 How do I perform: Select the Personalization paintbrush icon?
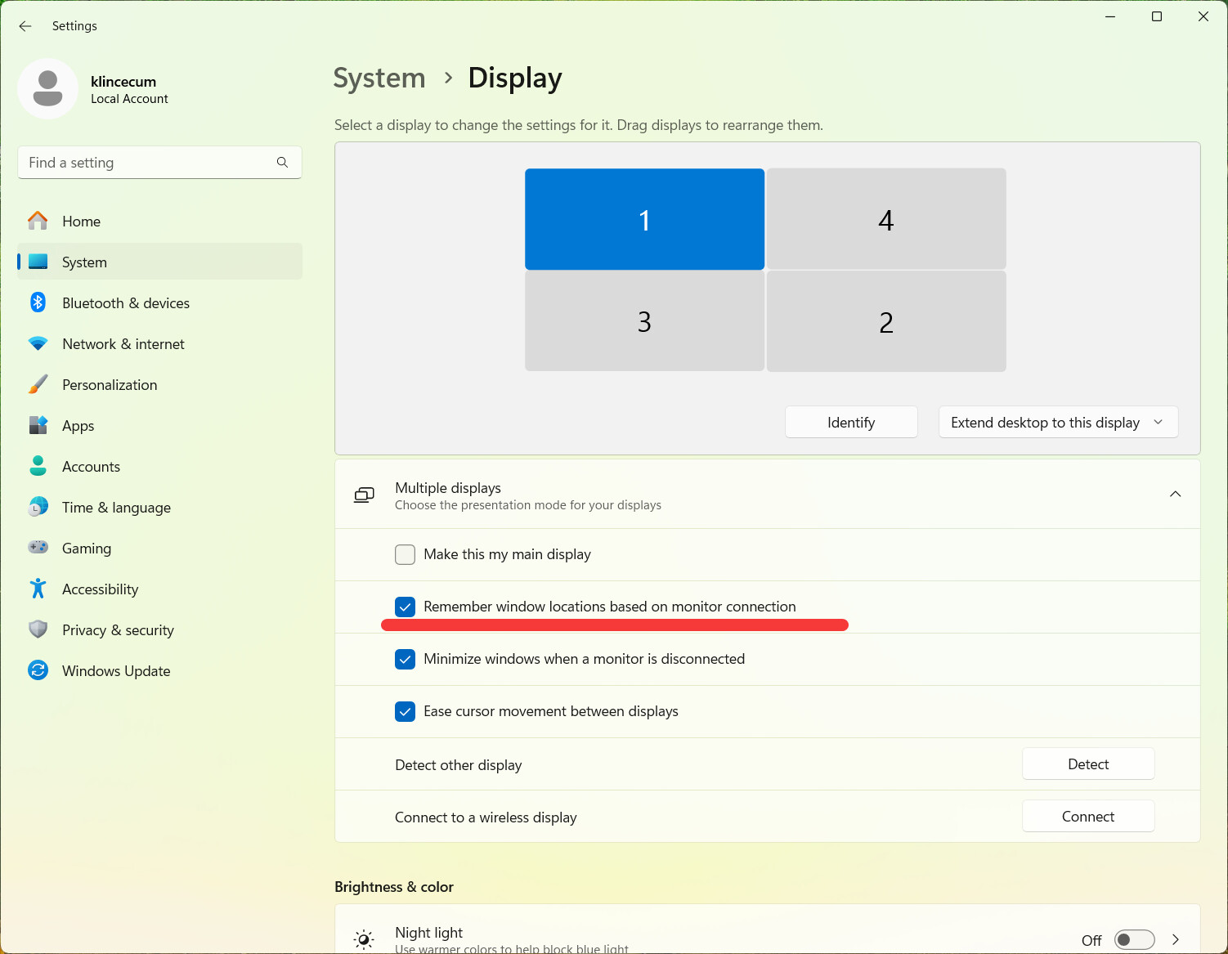(x=38, y=384)
